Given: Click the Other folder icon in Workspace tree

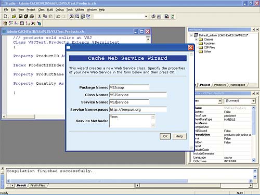Looking at the screenshot, I should tap(201, 51).
